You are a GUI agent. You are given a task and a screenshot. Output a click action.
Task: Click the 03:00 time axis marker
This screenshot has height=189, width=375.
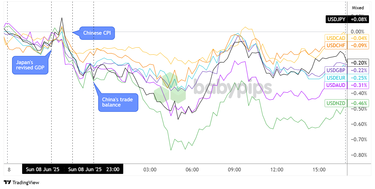[150, 170]
